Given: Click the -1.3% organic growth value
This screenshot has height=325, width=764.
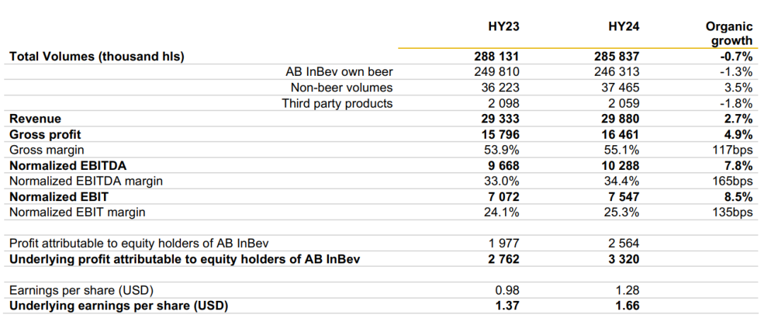Looking at the screenshot, I should point(736,72).
